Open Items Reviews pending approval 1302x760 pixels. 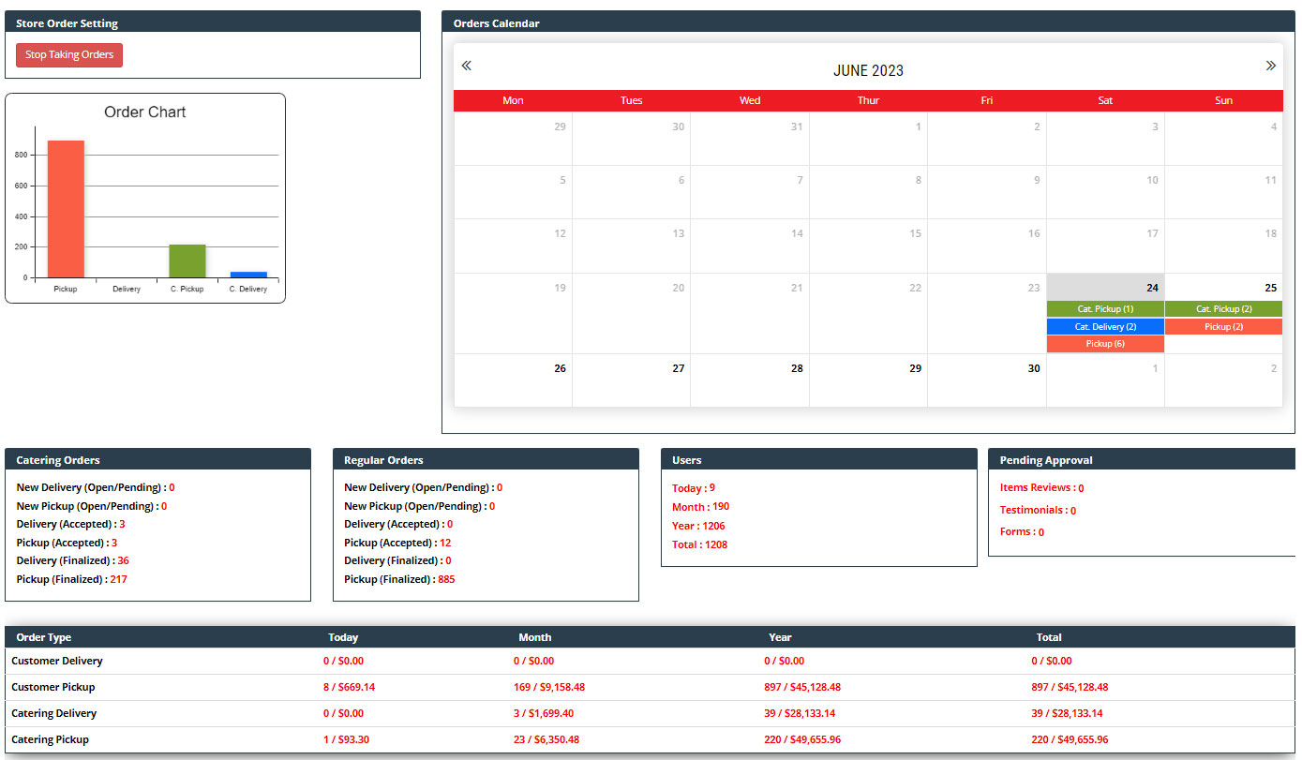[x=1041, y=488]
